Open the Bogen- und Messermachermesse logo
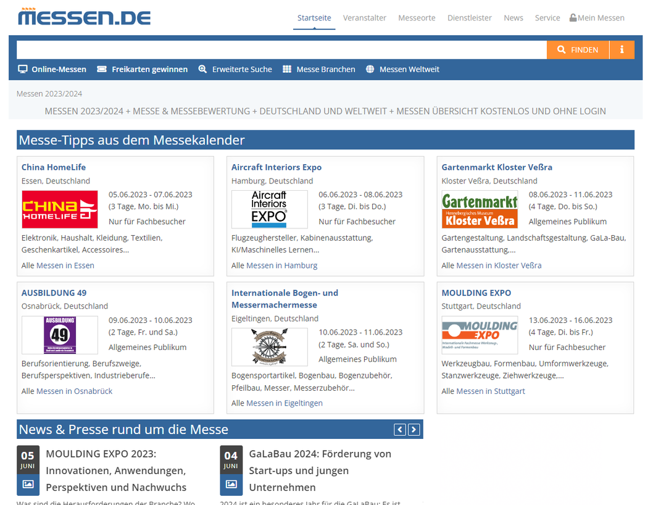This screenshot has width=653, height=505. (x=270, y=347)
